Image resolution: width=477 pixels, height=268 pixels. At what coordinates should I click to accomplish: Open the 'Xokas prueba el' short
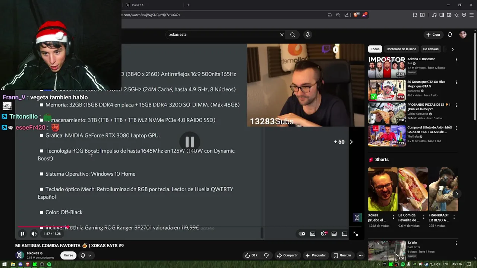pos(383,189)
